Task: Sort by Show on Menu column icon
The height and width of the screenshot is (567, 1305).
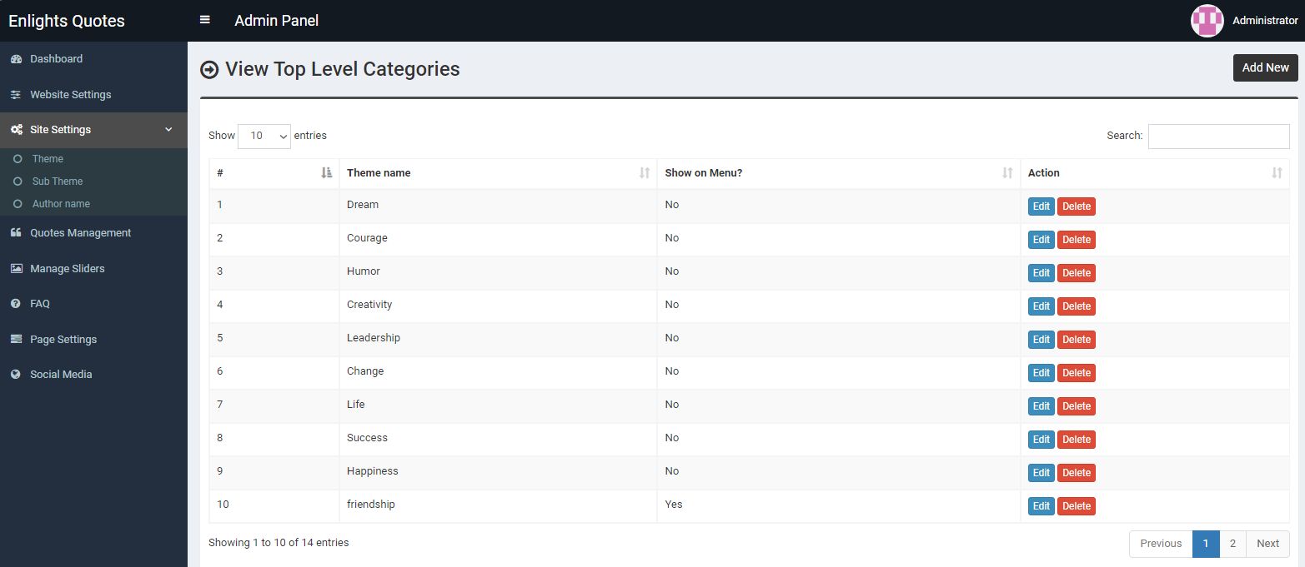Action: (x=1008, y=173)
